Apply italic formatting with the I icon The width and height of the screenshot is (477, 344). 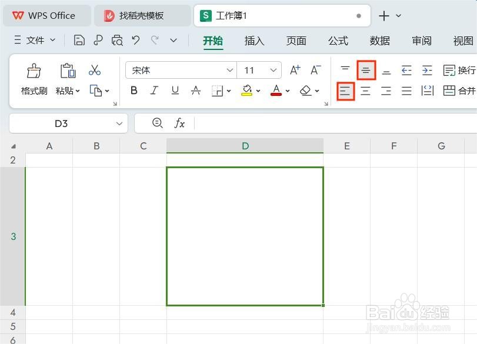(x=154, y=91)
